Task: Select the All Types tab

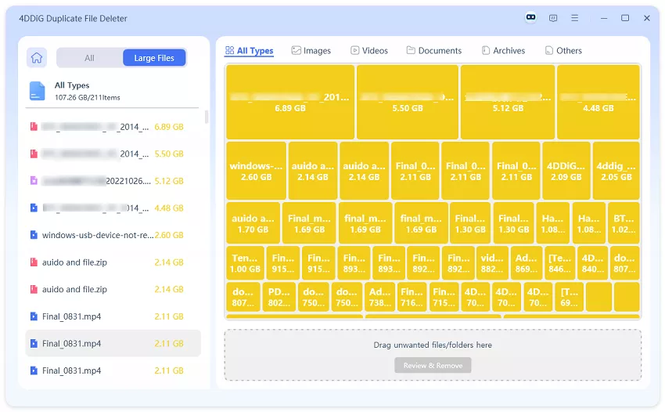Action: 249,51
